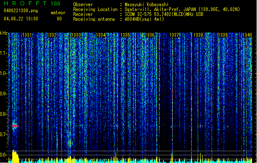Screen dimensions: 257x163
Task: Click the Receiver label
Action: [83, 14]
